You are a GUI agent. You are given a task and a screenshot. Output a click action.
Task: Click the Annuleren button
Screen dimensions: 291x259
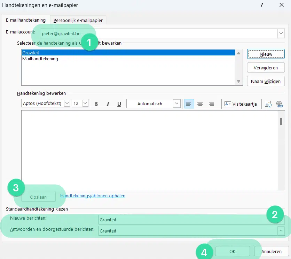tap(272, 251)
